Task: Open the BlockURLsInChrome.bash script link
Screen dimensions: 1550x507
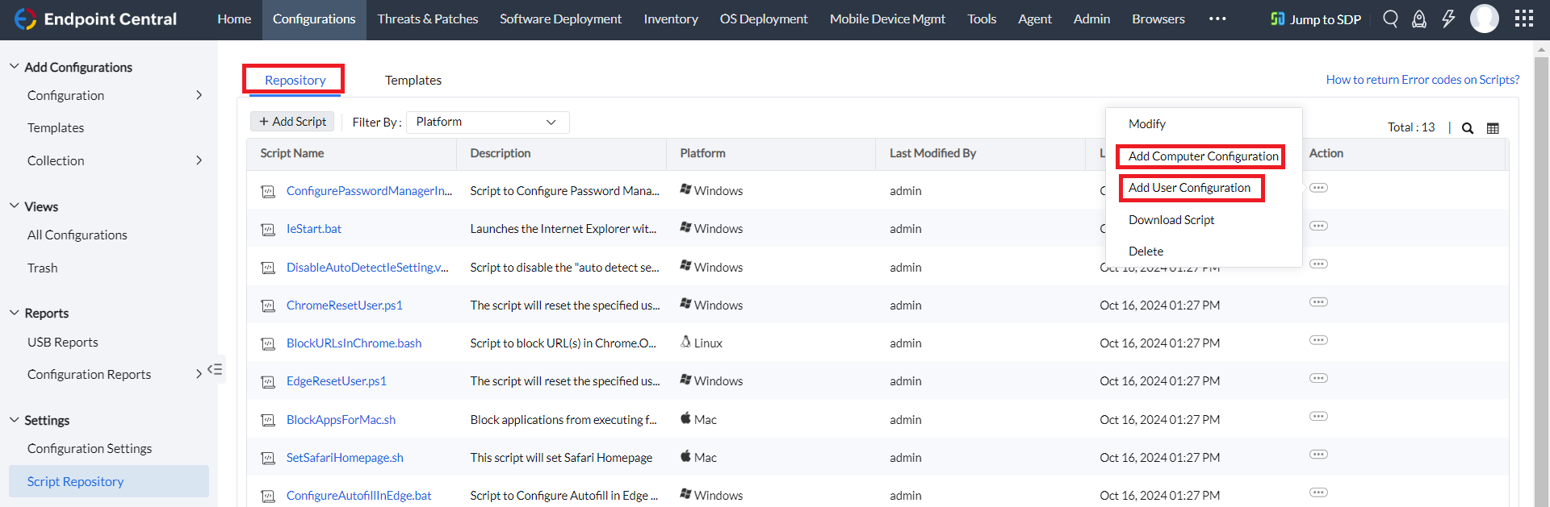Action: [354, 343]
